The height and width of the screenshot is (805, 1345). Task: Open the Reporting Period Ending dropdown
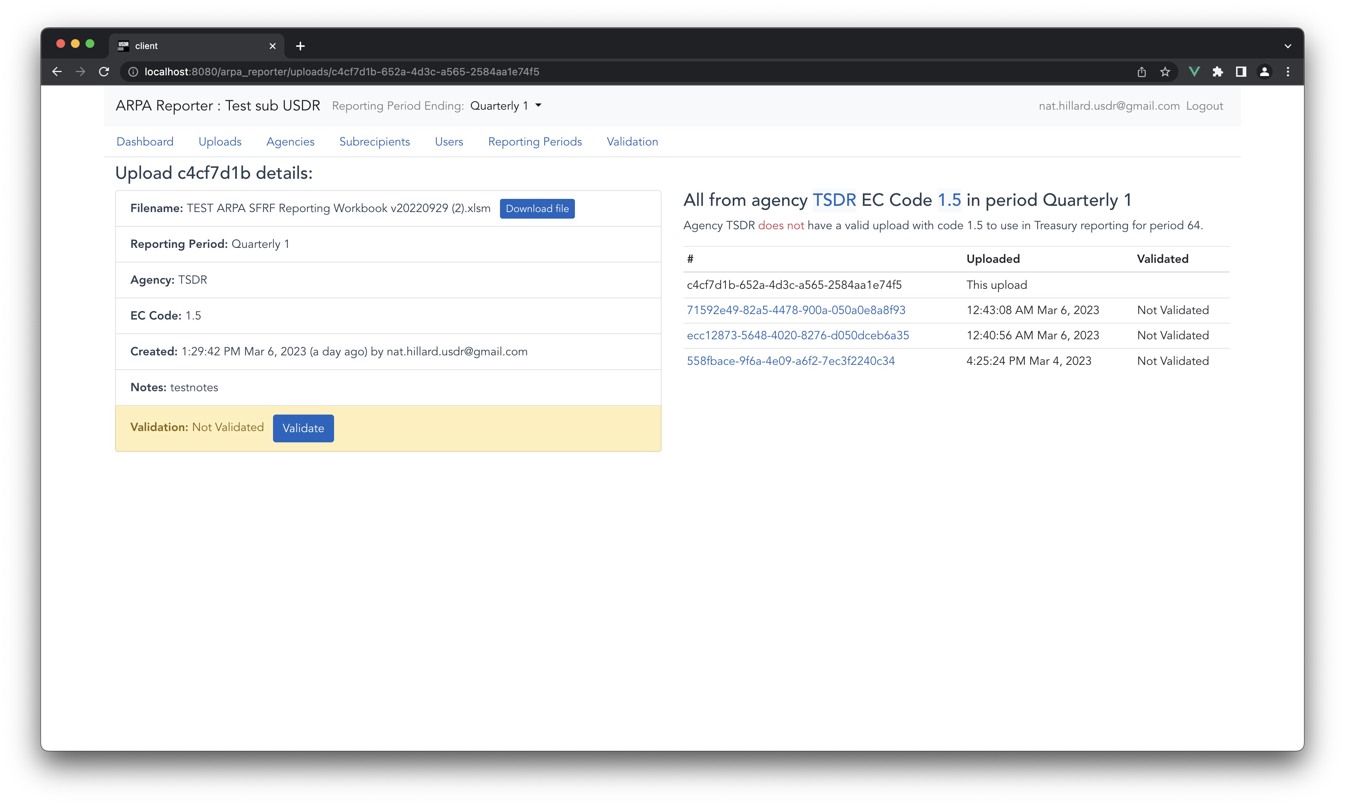point(505,105)
